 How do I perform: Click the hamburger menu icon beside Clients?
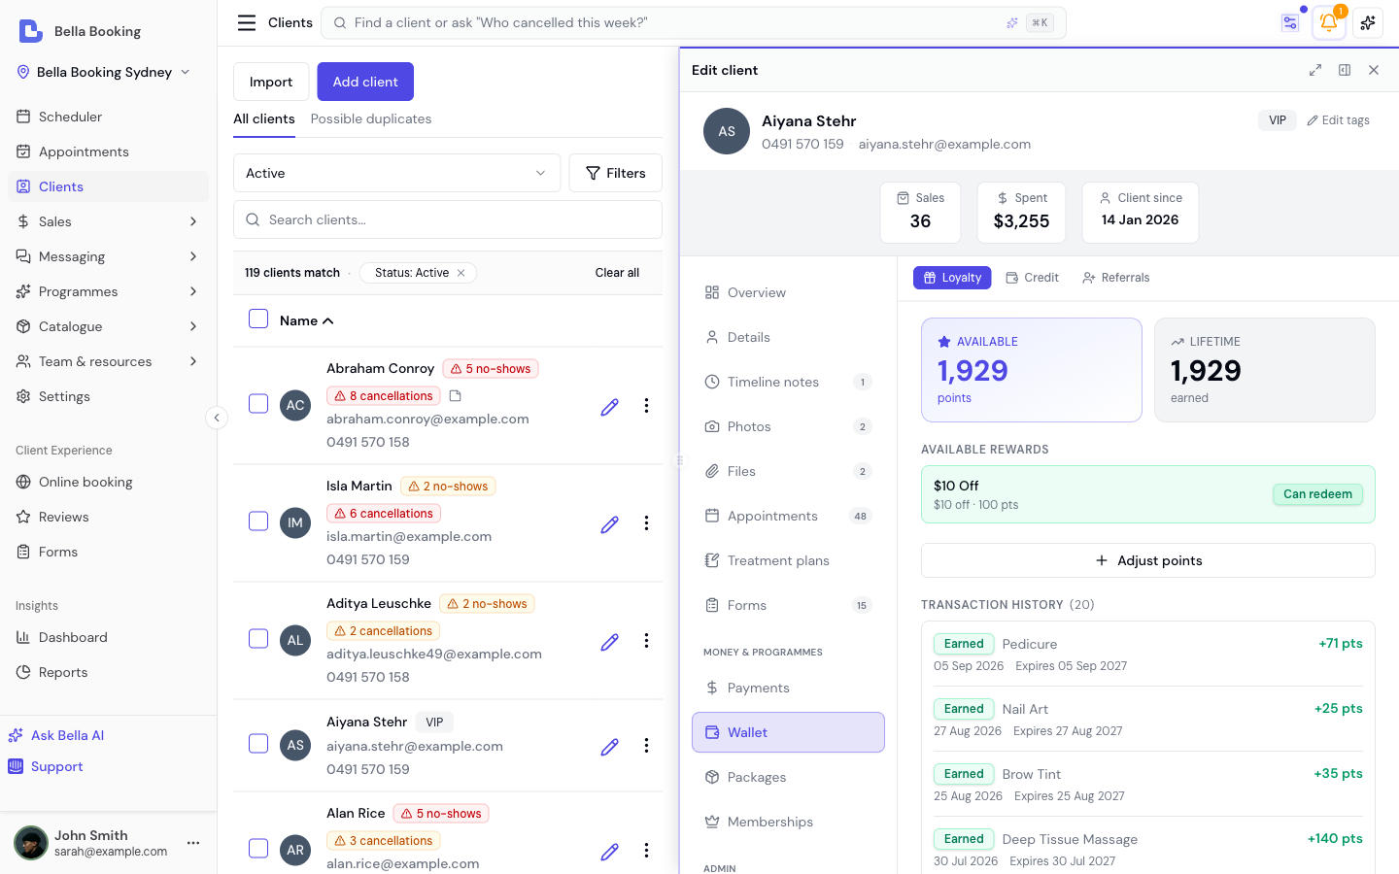click(x=247, y=22)
